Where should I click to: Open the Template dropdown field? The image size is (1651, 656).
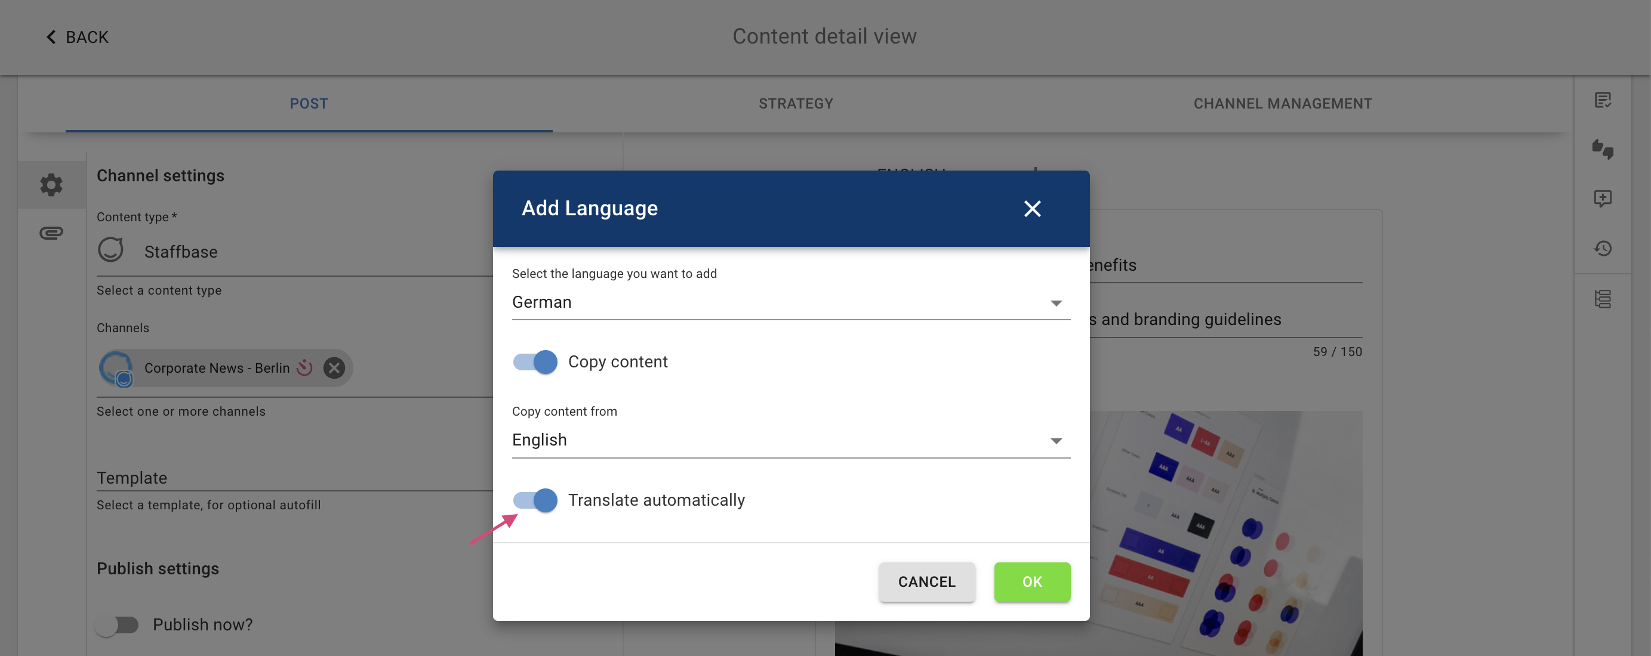(295, 478)
